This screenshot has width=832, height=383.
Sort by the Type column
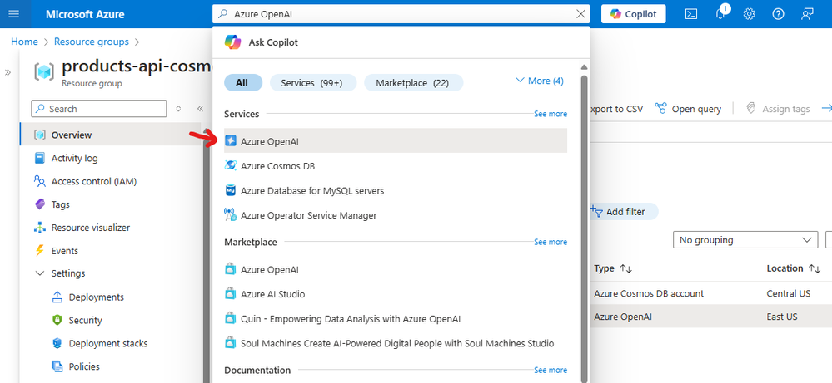click(614, 268)
